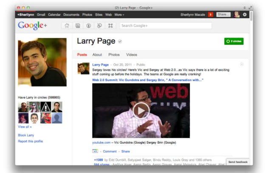Open the green 2 circles dropdown button
Image resolution: width=266 pixels, height=173 pixels.
(x=234, y=41)
